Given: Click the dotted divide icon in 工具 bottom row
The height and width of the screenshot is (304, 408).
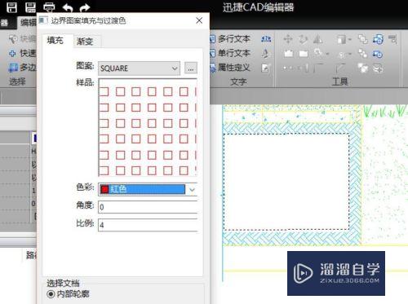Looking at the screenshot, I should pos(289,68).
